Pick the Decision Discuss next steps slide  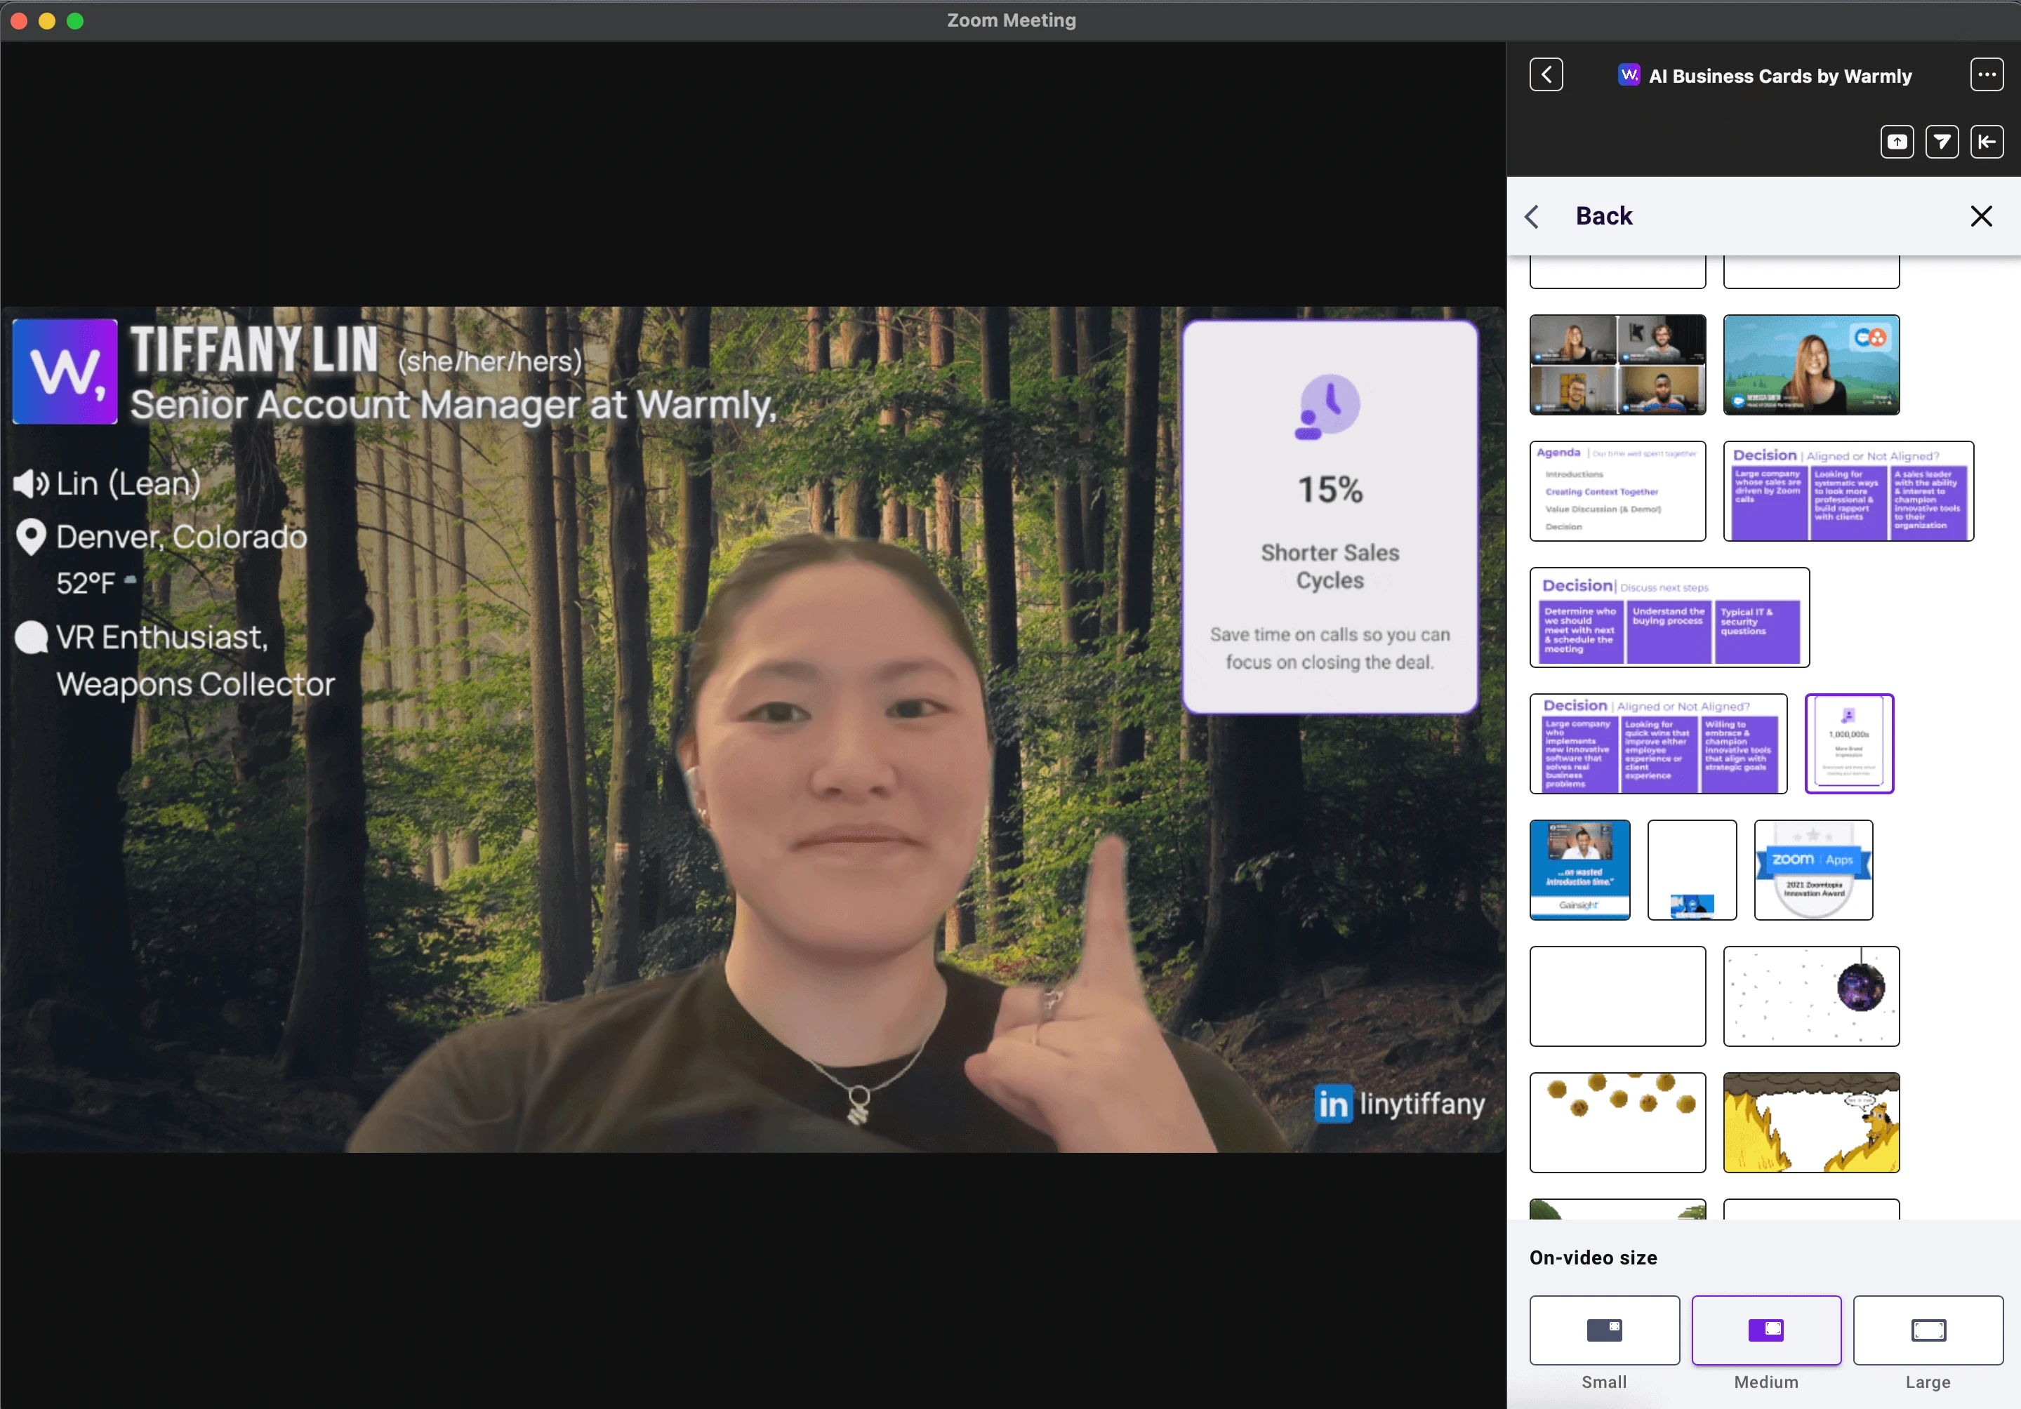click(1669, 617)
